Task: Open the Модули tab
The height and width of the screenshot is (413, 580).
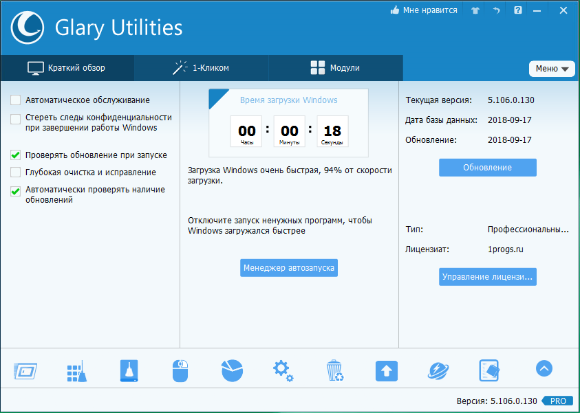Action: point(334,68)
